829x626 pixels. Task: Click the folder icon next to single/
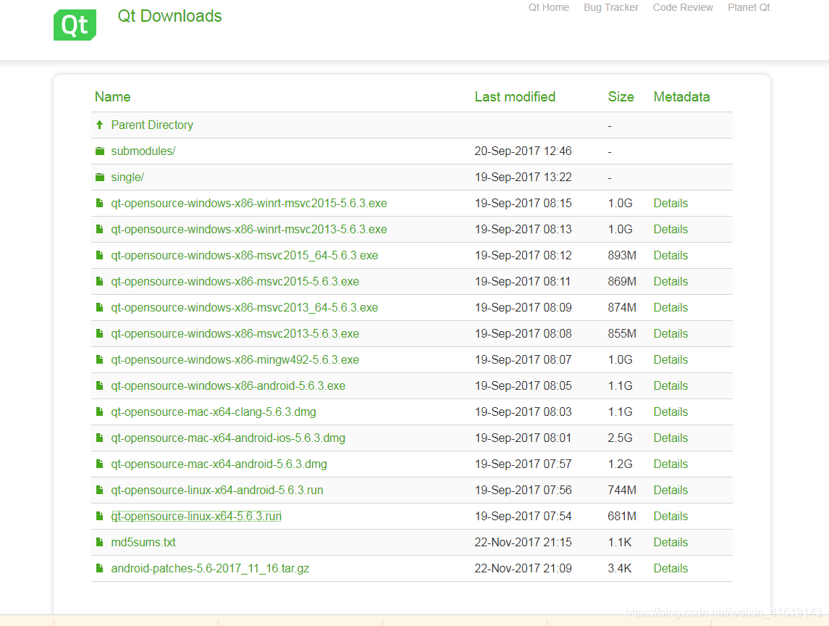pos(99,178)
